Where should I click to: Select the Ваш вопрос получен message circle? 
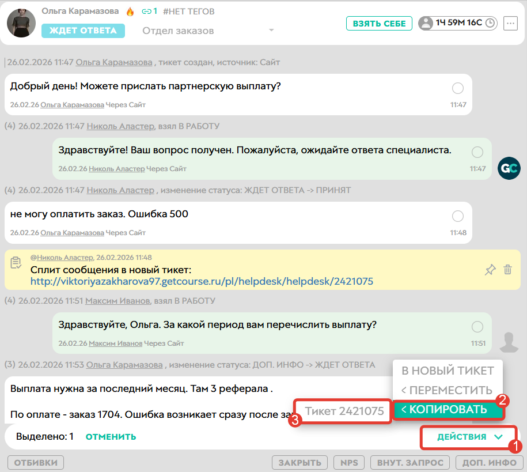477,152
